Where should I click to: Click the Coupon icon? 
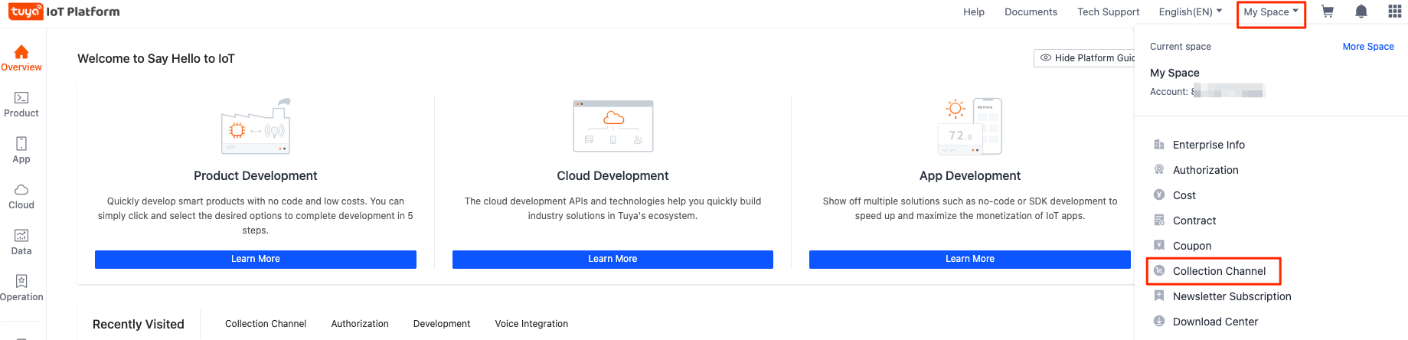[1159, 246]
